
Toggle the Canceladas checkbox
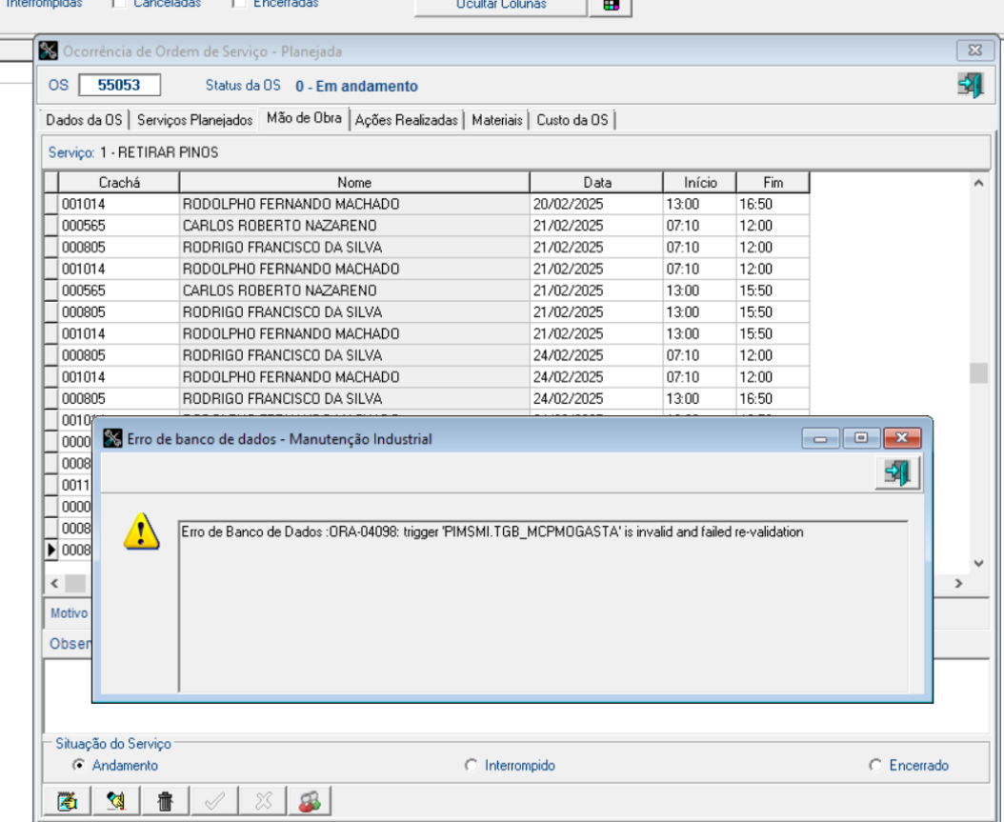tap(119, 4)
